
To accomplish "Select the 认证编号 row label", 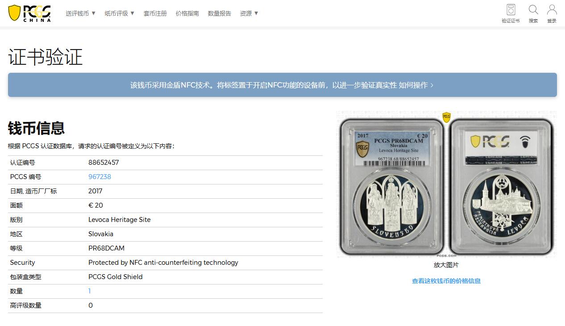I will [22, 163].
